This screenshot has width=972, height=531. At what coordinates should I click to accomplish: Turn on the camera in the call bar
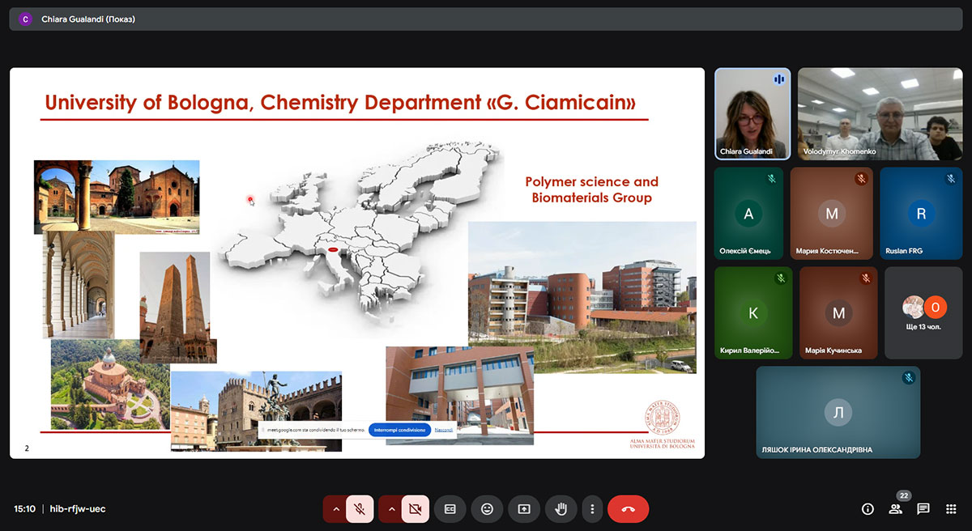coord(416,509)
